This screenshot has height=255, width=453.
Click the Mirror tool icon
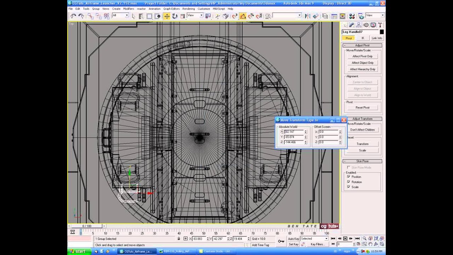(x=307, y=16)
